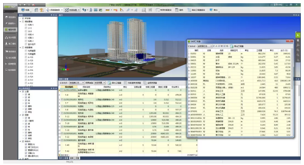
Task: Click the section box icon in the toolbar
Action: [x=144, y=10]
